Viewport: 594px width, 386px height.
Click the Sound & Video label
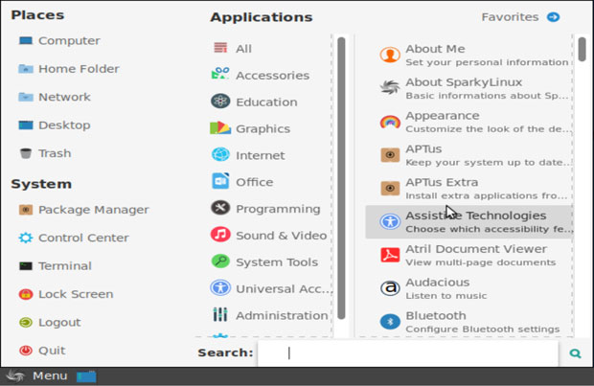pos(281,236)
